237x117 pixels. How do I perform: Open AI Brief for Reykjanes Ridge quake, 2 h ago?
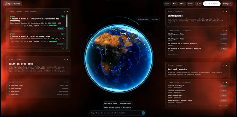(223, 39)
